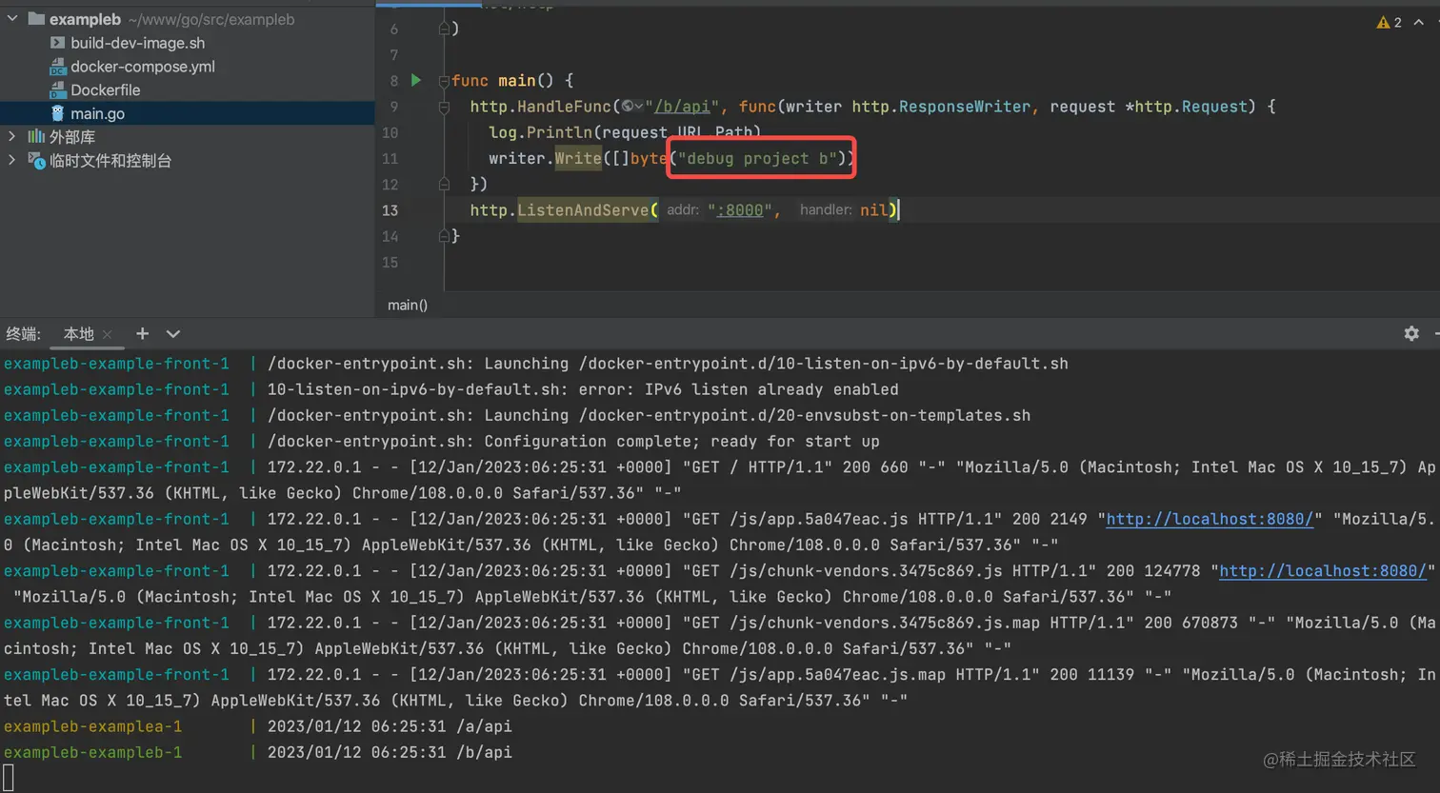Click the 外部库 library icon

pyautogui.click(x=36, y=136)
